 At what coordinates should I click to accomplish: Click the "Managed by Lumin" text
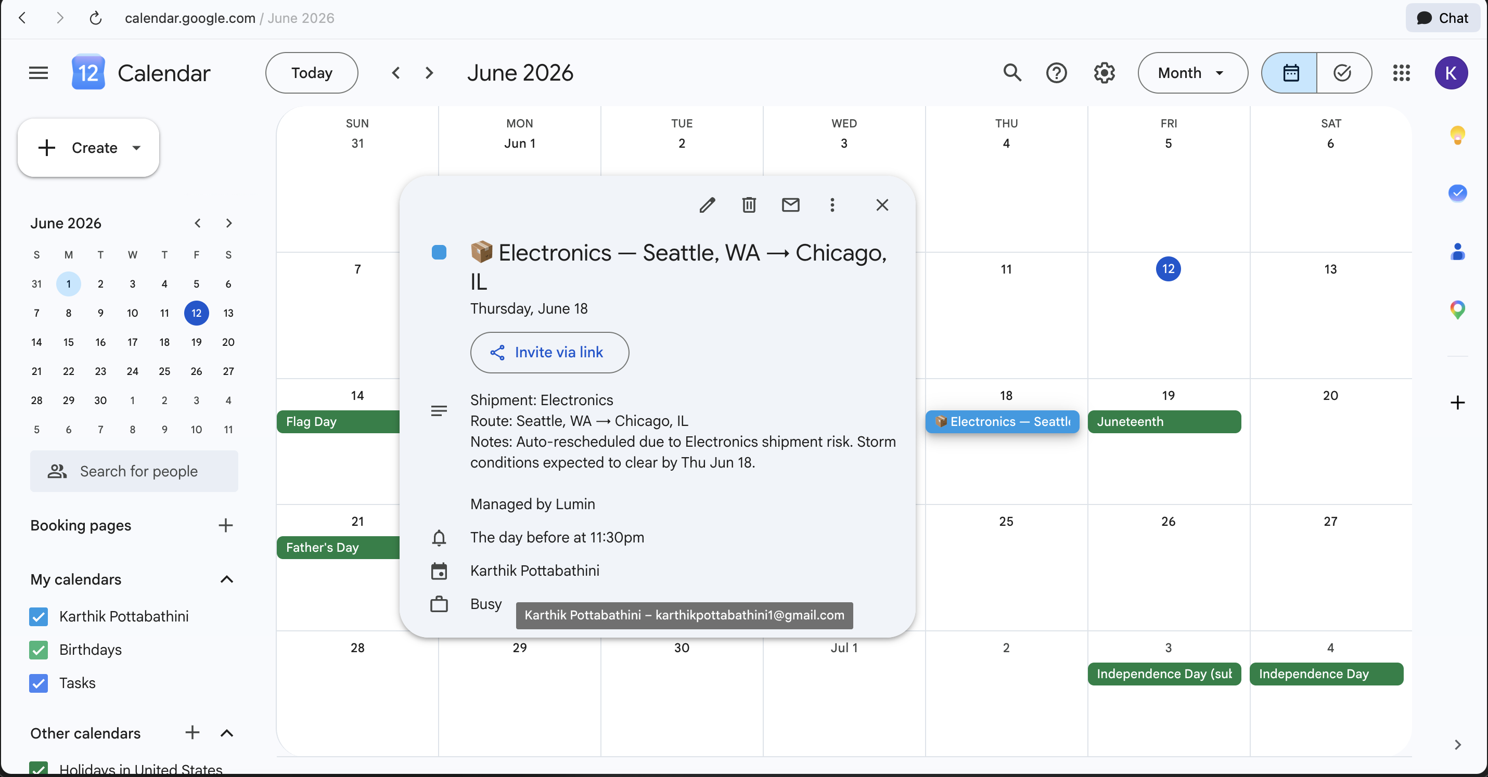(x=532, y=504)
